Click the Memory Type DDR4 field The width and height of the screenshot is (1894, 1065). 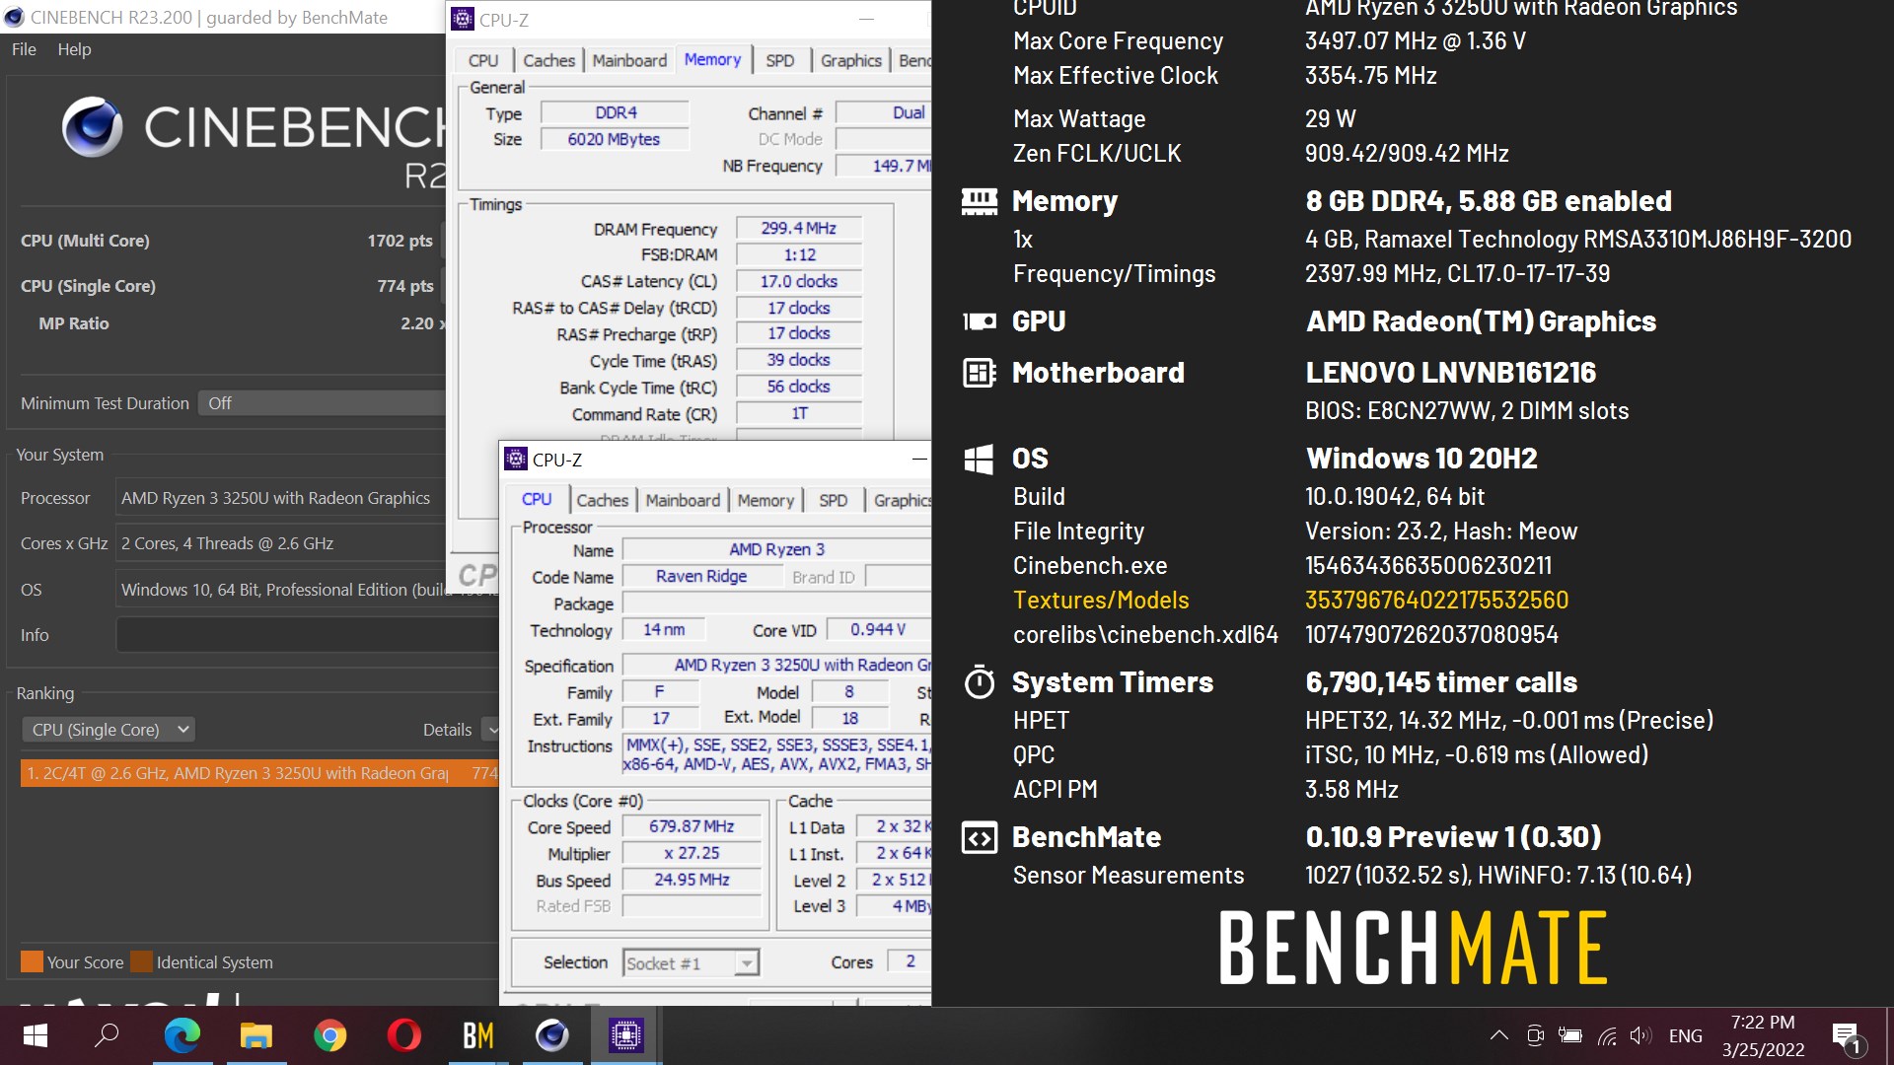[615, 112]
